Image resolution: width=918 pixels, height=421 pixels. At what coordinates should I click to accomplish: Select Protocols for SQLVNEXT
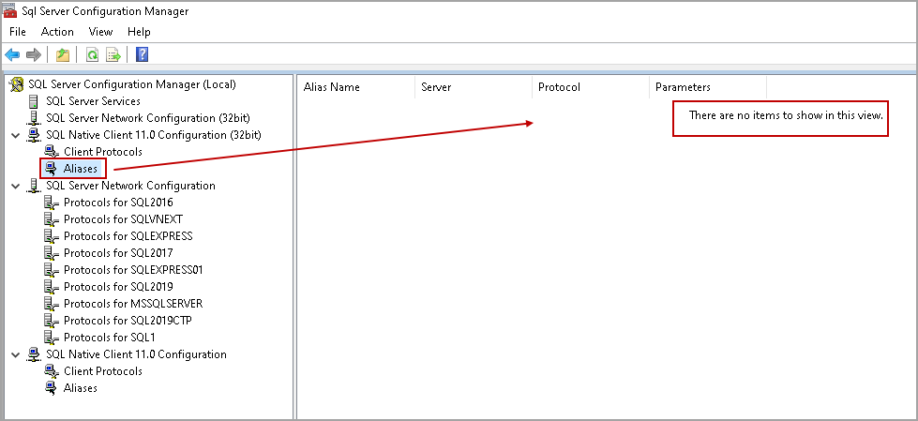124,219
